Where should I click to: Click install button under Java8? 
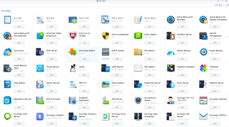[84, 75]
